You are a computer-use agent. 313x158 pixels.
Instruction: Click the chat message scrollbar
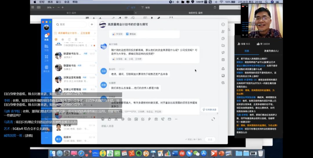coord(218,113)
